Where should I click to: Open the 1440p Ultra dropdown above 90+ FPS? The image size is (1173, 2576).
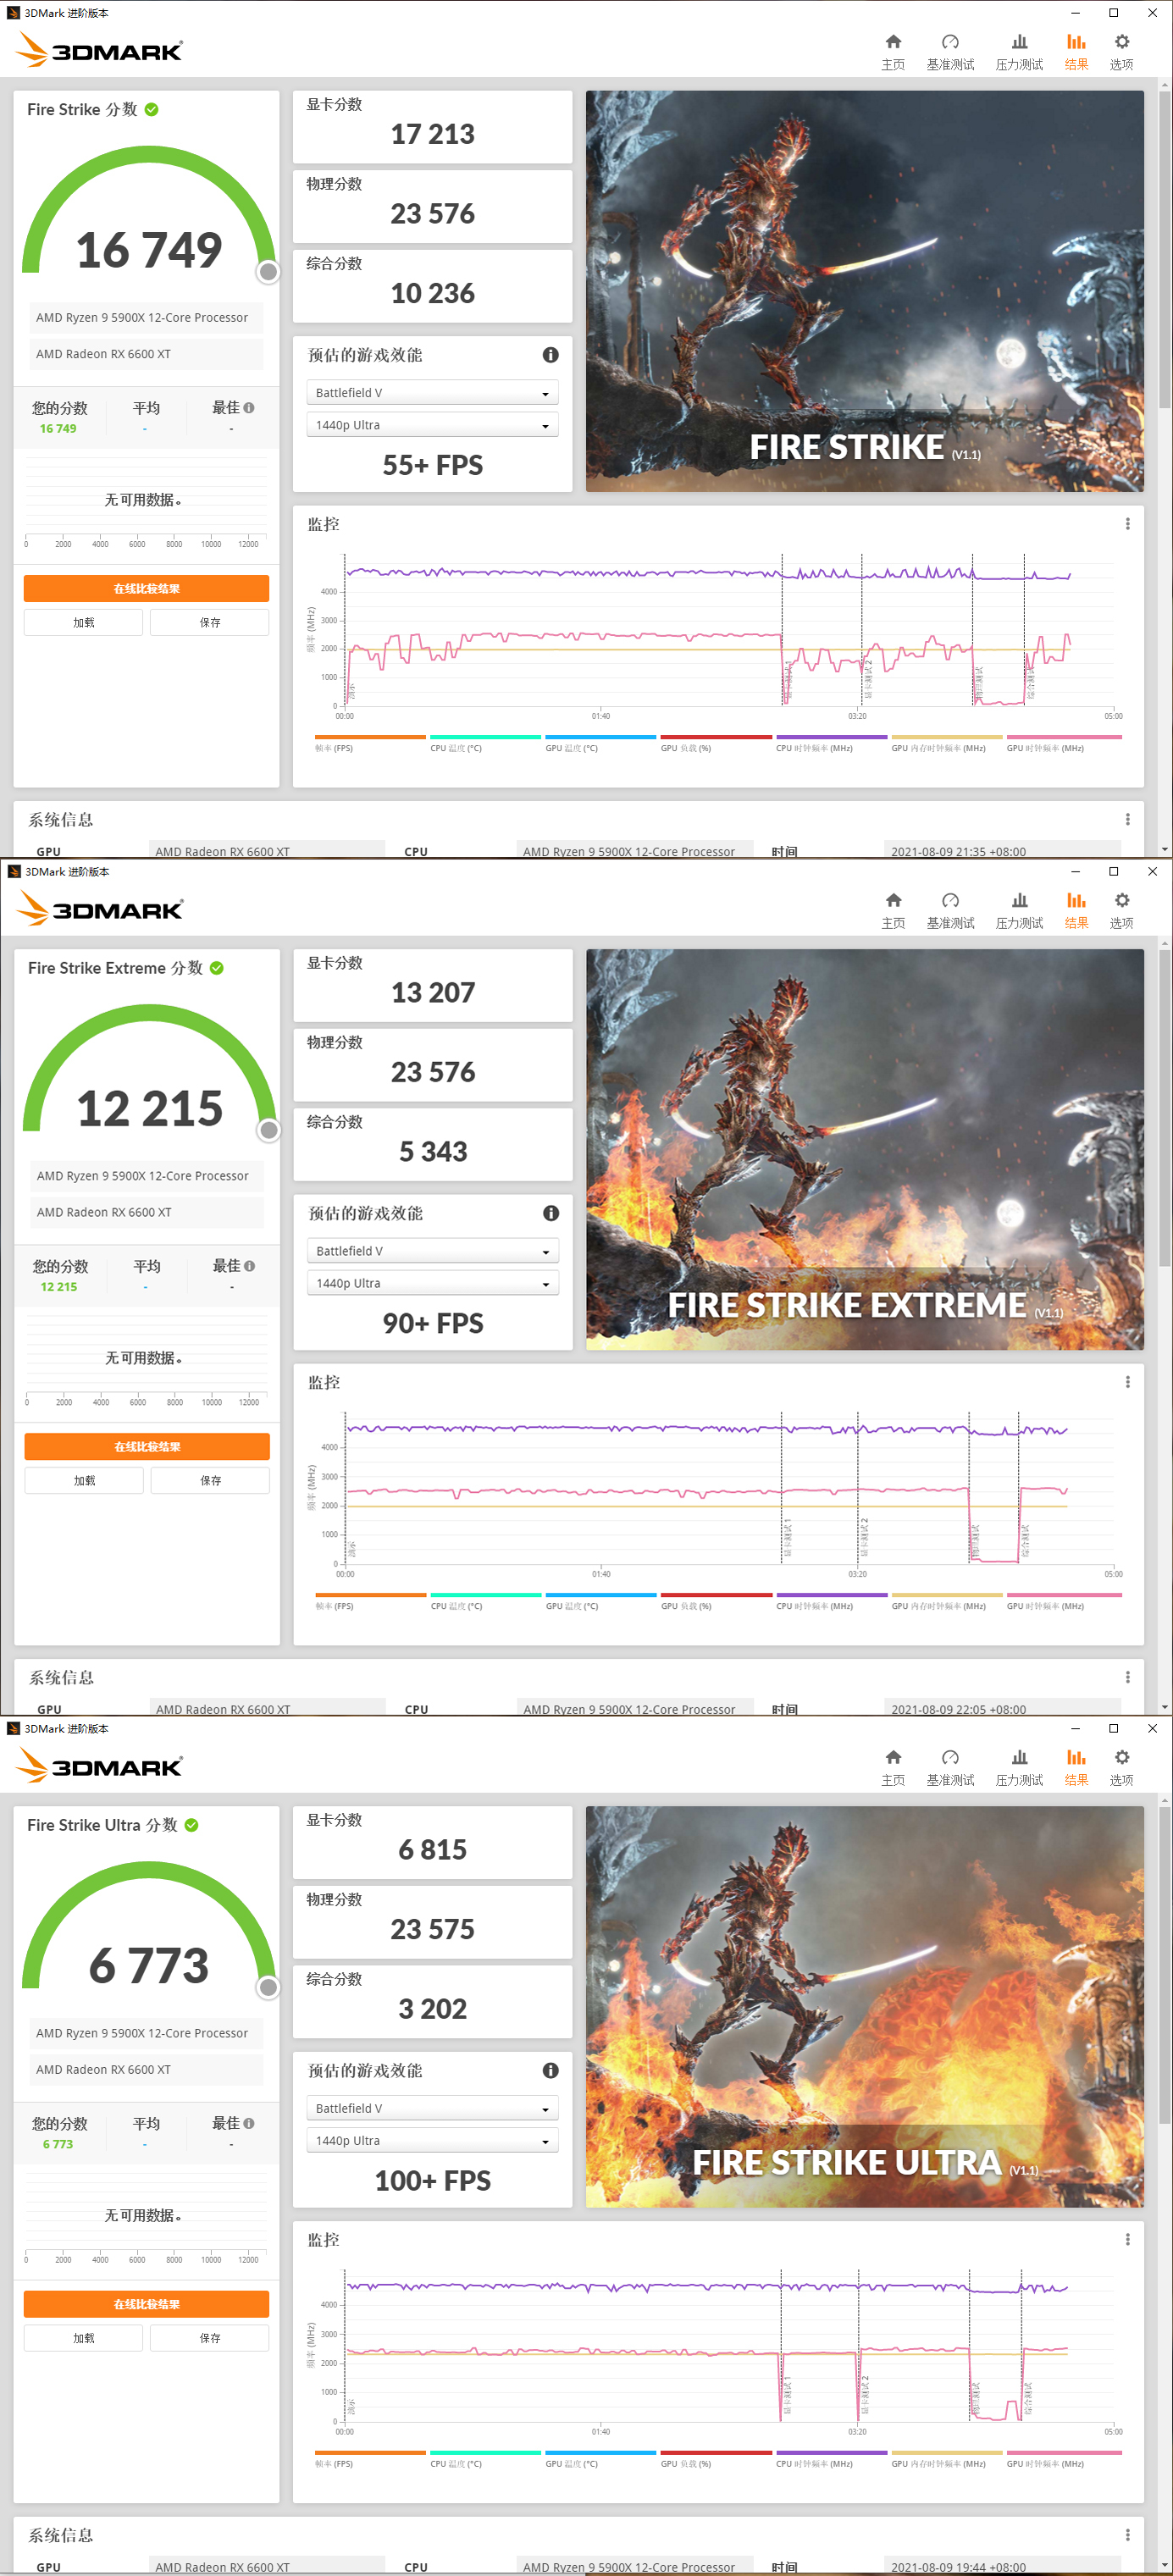tap(433, 1283)
